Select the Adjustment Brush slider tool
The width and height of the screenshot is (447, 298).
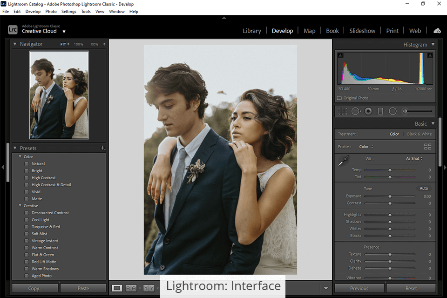417,111
